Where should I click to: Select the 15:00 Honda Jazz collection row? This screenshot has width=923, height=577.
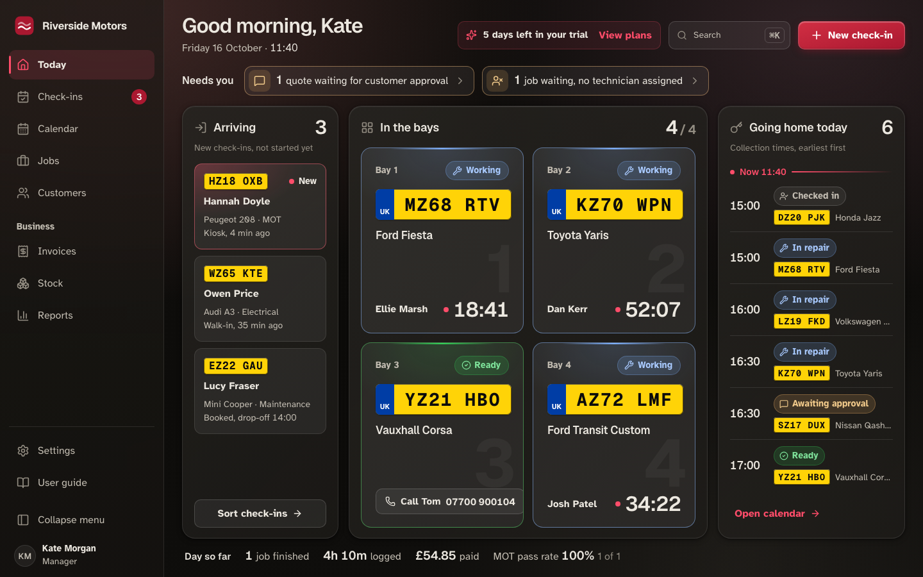tap(811, 206)
